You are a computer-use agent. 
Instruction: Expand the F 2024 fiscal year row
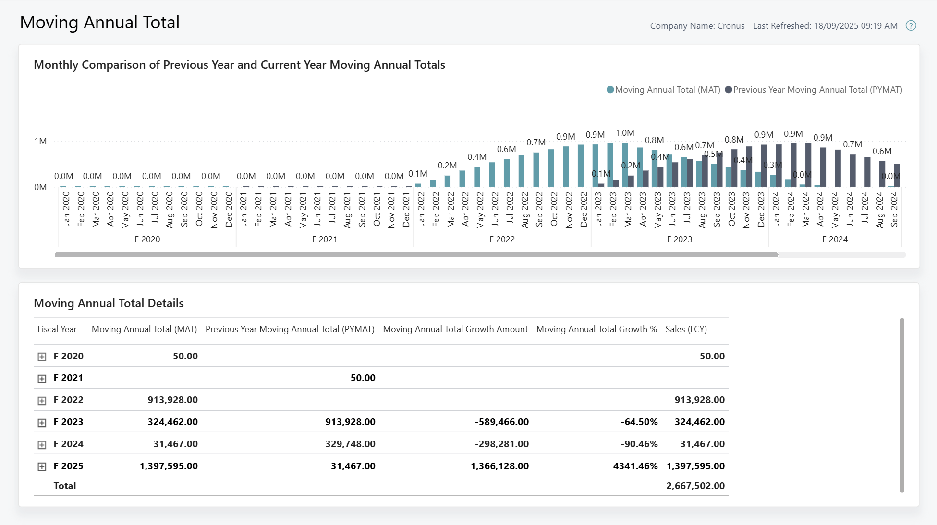click(42, 444)
